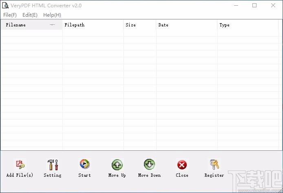Click the "Start" text label
Screen dimensions: 283x193
85,175
